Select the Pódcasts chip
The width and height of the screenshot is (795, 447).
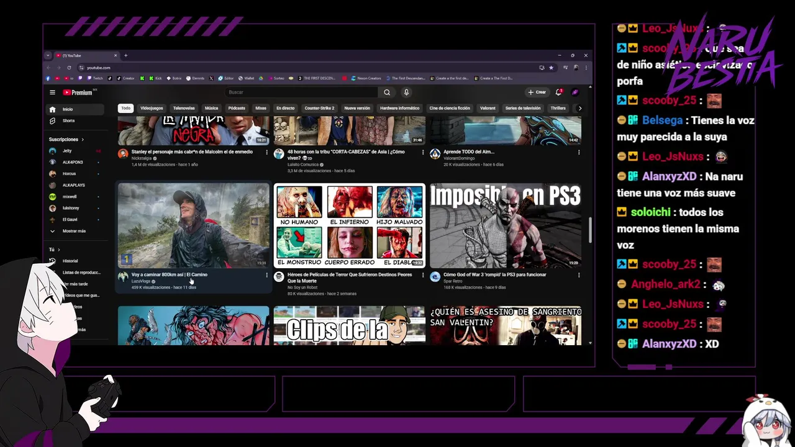[237, 108]
